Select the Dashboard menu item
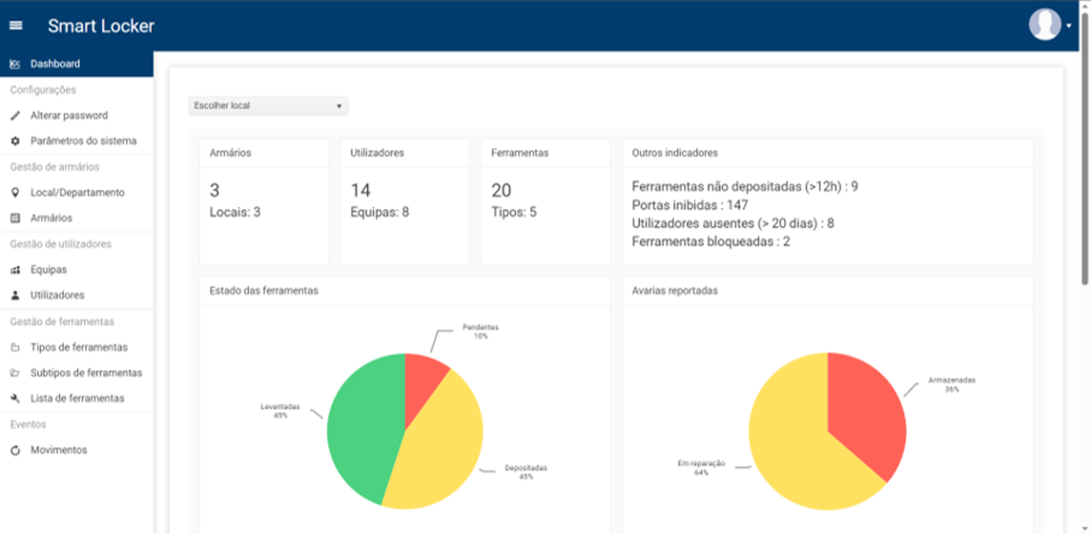1091x534 pixels. [x=55, y=63]
